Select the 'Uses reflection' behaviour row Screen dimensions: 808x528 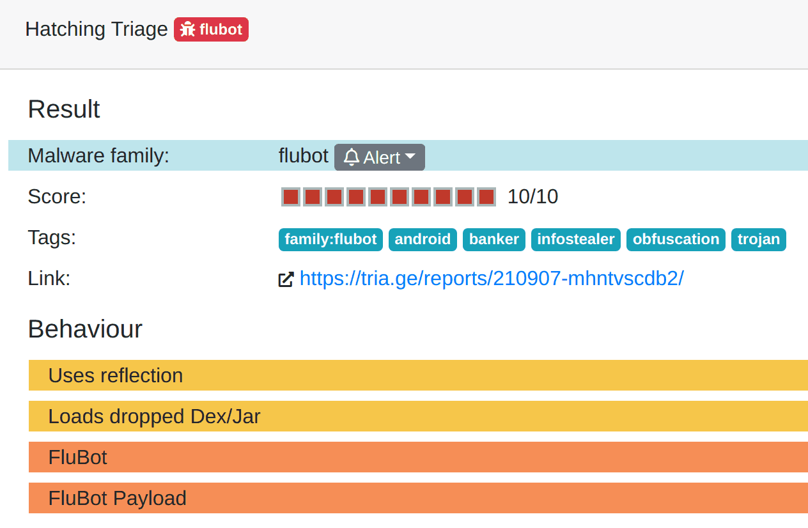point(418,375)
